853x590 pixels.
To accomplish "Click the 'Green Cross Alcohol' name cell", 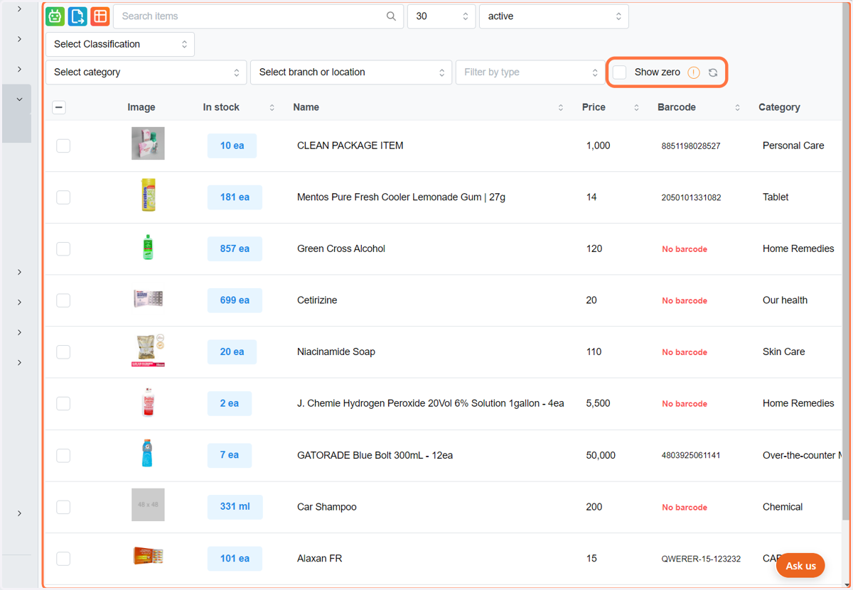I will pyautogui.click(x=341, y=248).
